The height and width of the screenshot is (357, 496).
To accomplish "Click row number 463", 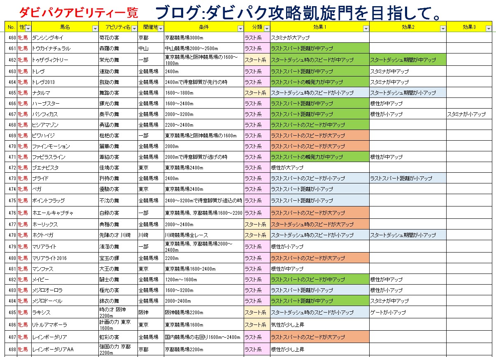I will [x=12, y=71].
